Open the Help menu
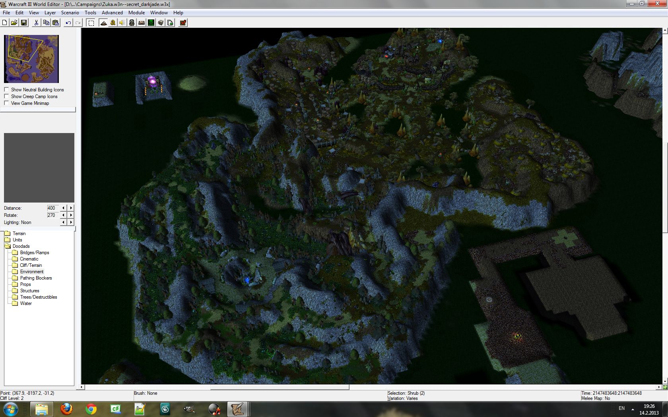 (x=178, y=13)
